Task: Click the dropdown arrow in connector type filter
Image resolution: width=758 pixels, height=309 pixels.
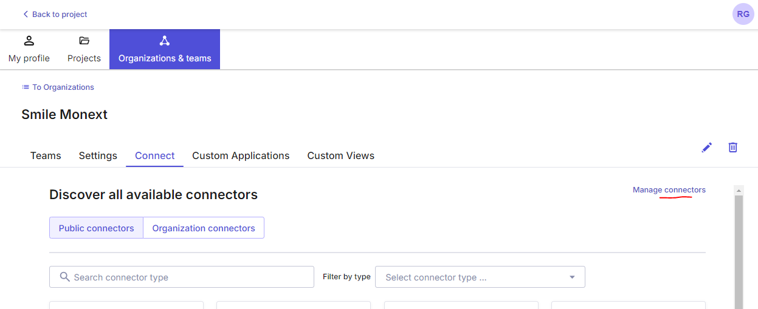Action: coord(572,277)
